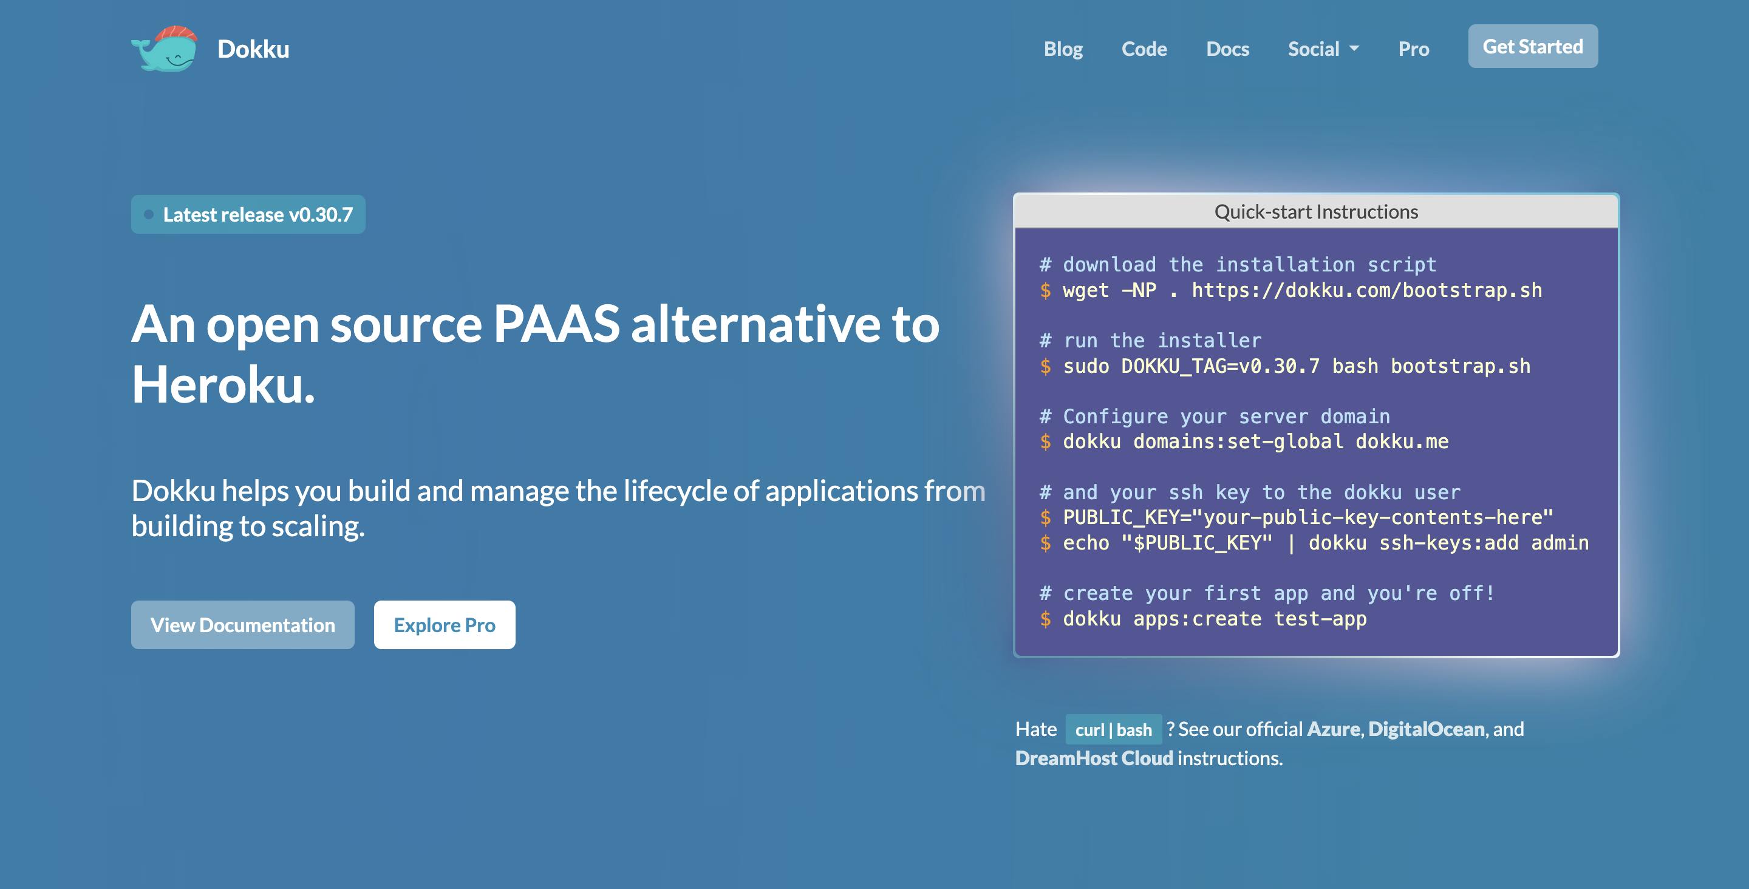
Task: Click the Quick-start Instructions title bar
Action: [1315, 212]
